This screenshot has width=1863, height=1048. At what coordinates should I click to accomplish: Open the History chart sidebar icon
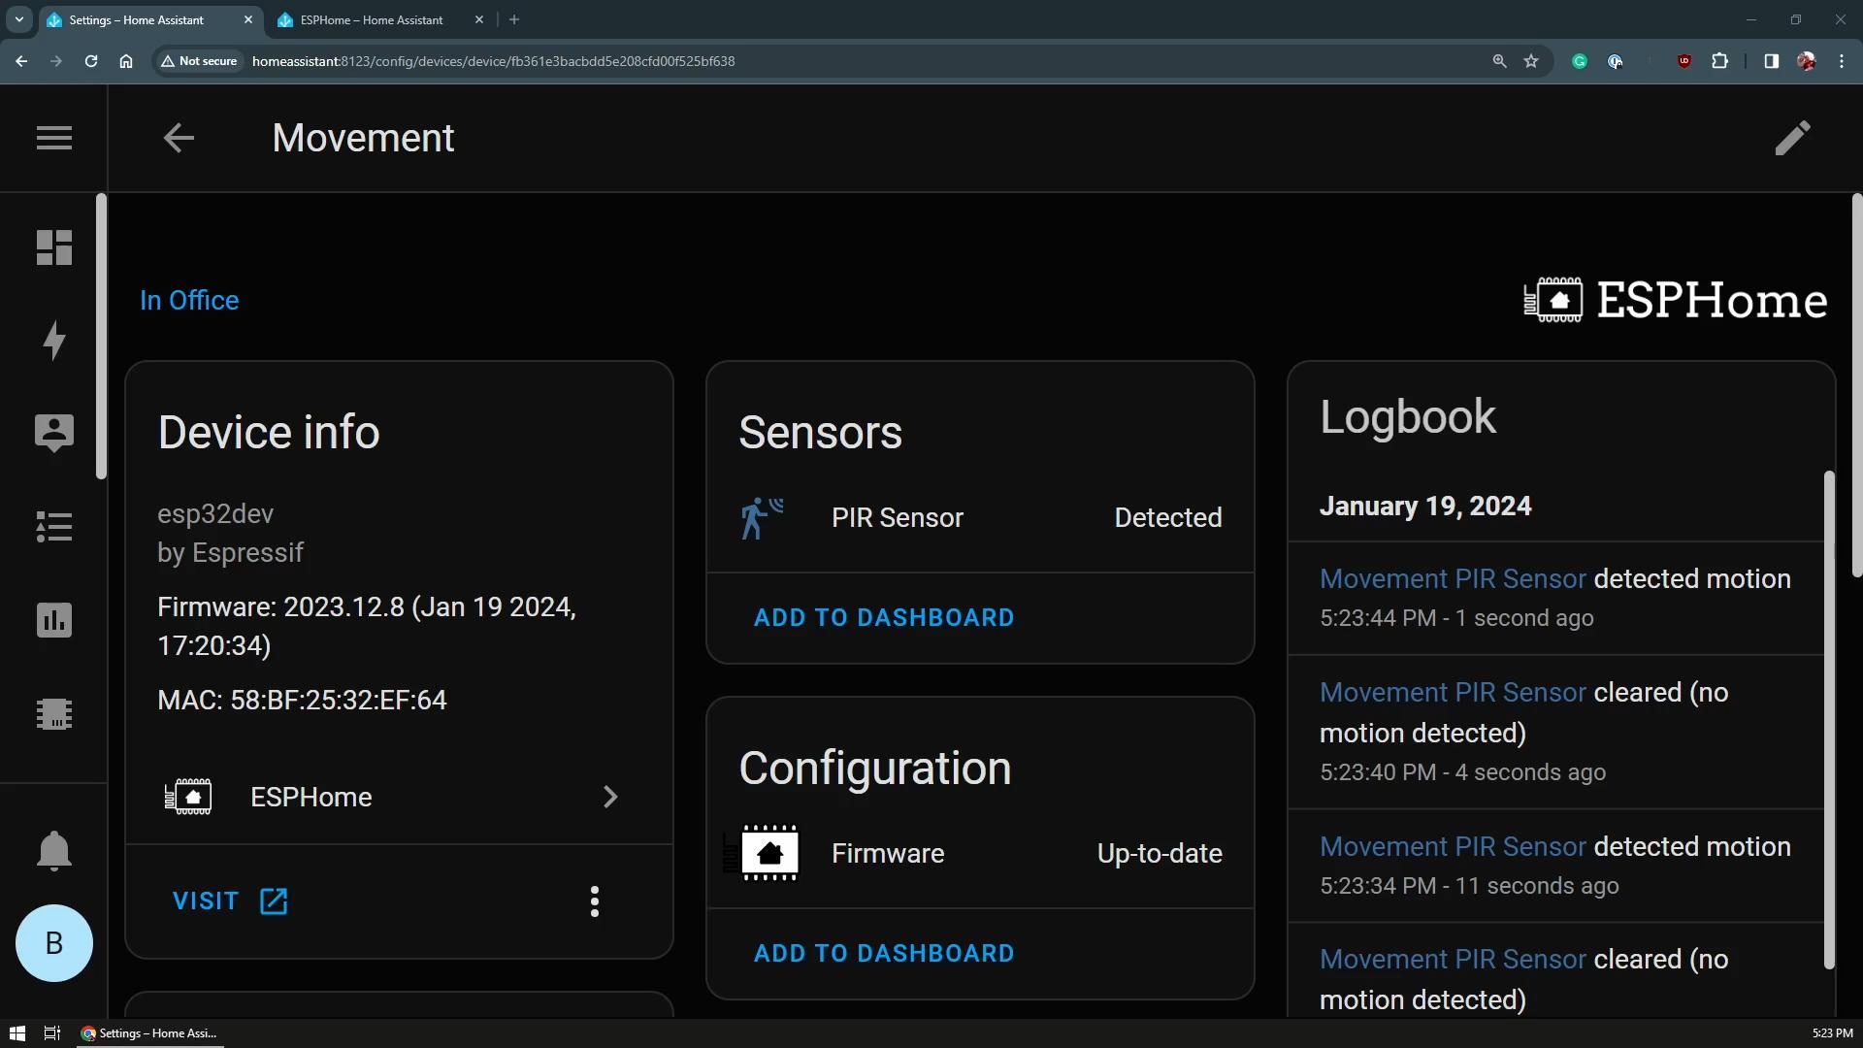pos(54,620)
